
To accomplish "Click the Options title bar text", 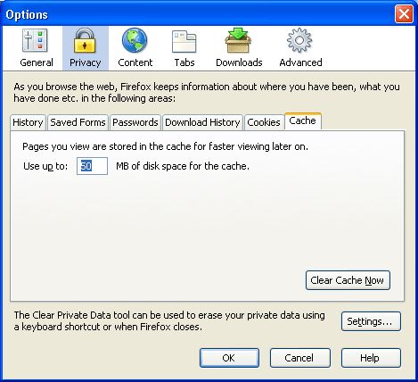I will (x=27, y=14).
